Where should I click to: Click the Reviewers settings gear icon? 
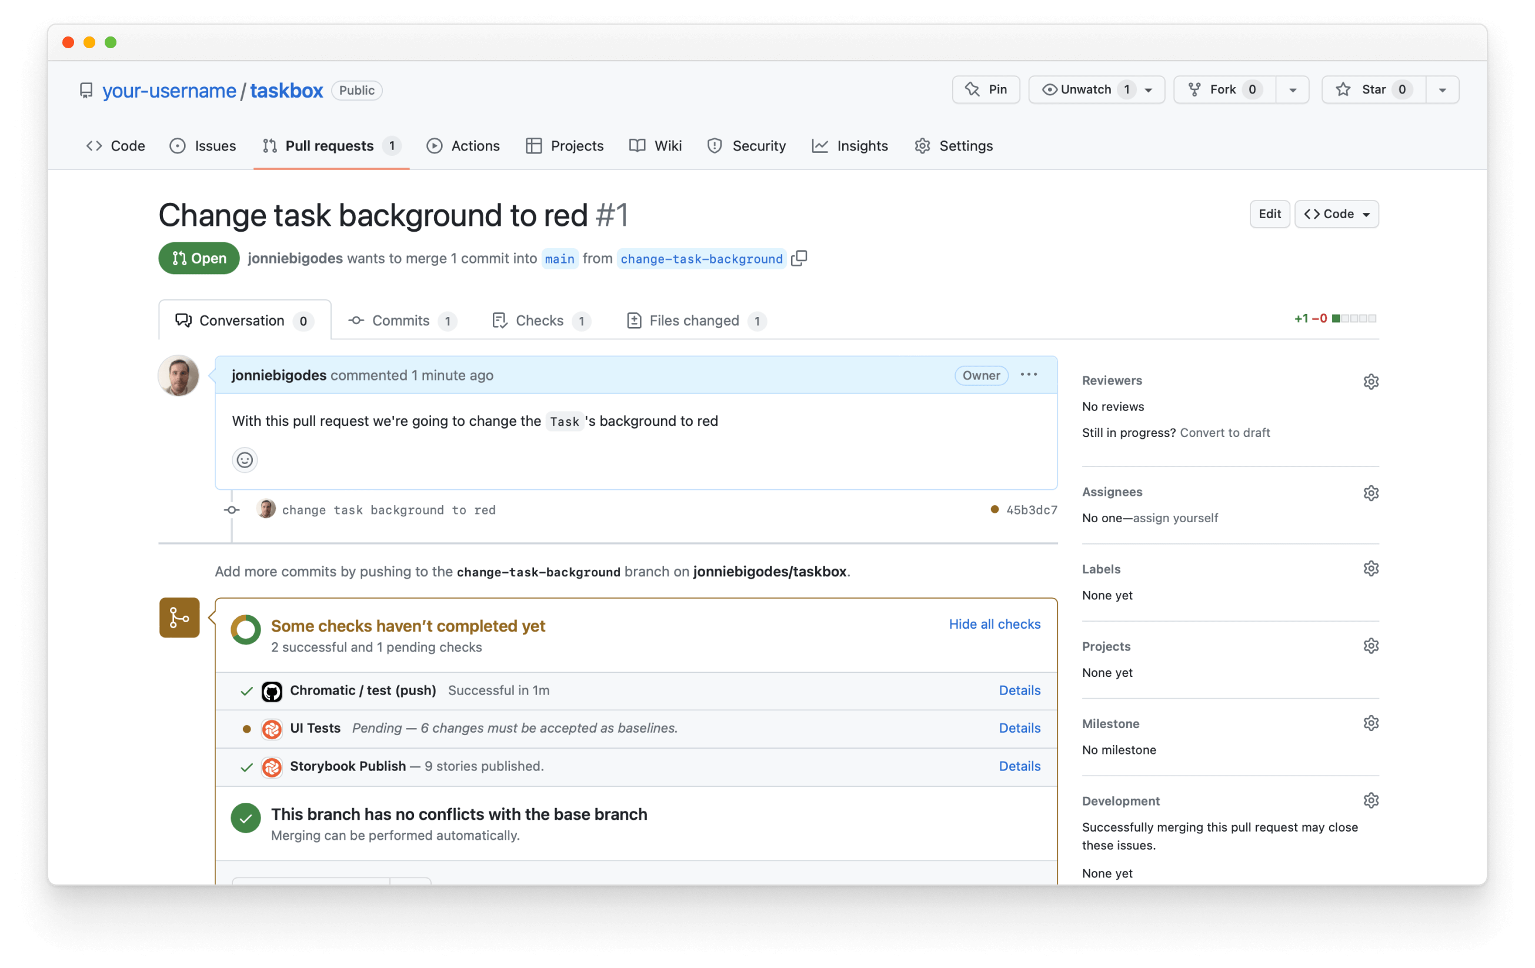pos(1369,382)
